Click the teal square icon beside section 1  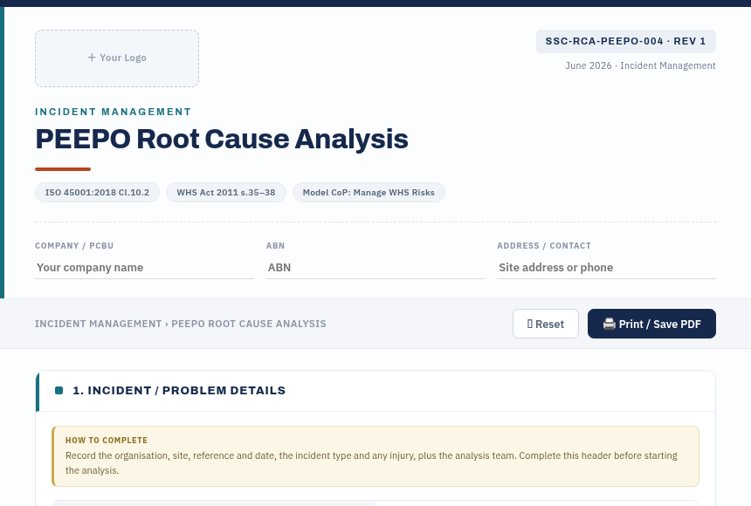click(x=59, y=391)
